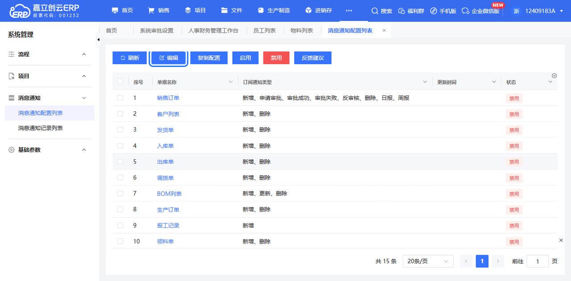Toggle the select-all header checkbox
The height and width of the screenshot is (281, 571).
[x=120, y=81]
